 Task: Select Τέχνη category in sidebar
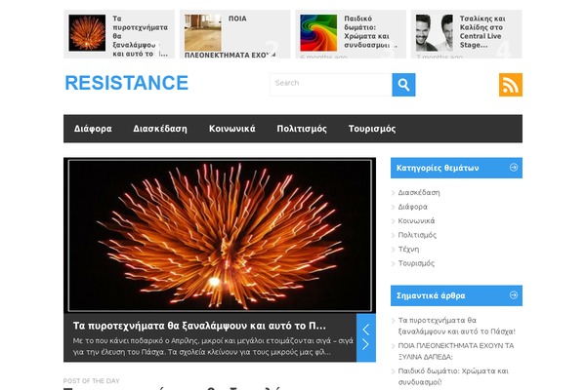click(408, 249)
